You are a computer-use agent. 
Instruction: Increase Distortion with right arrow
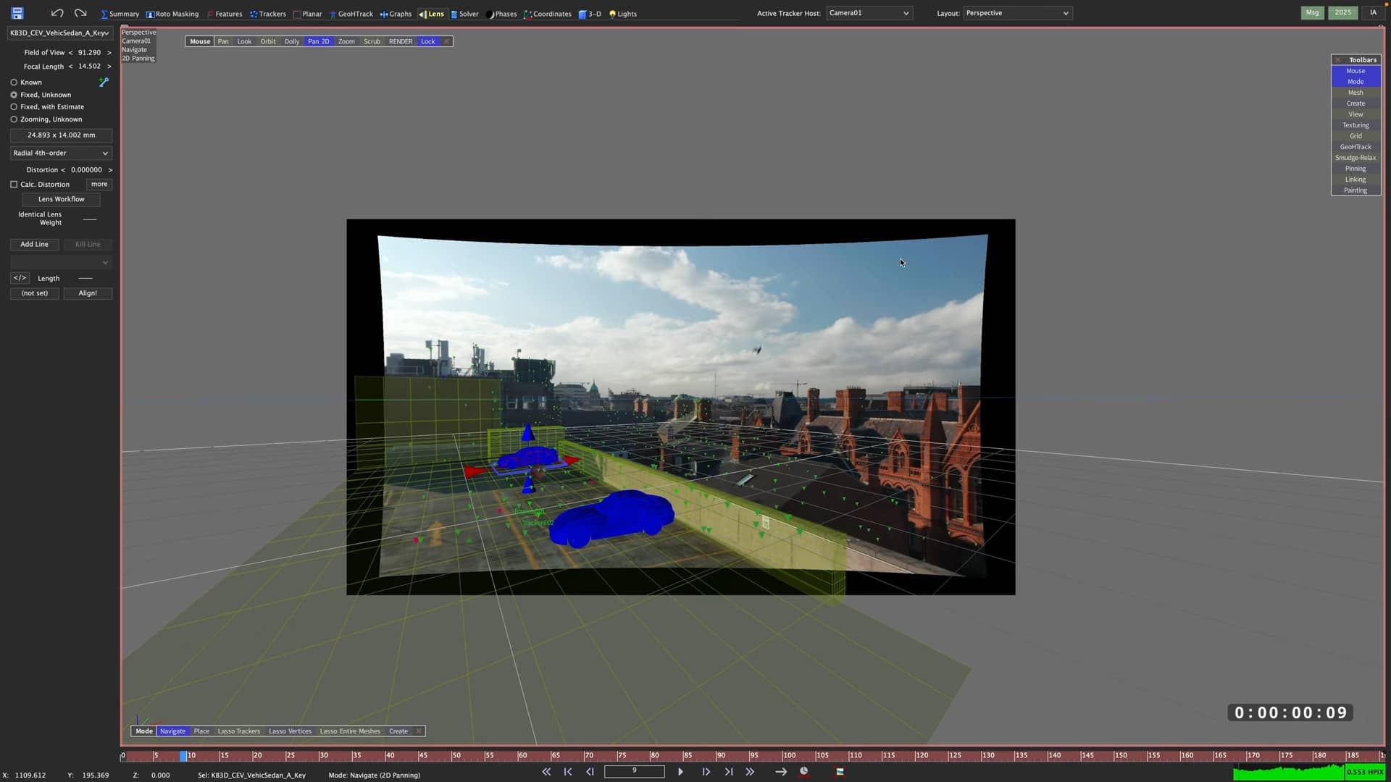coord(110,170)
